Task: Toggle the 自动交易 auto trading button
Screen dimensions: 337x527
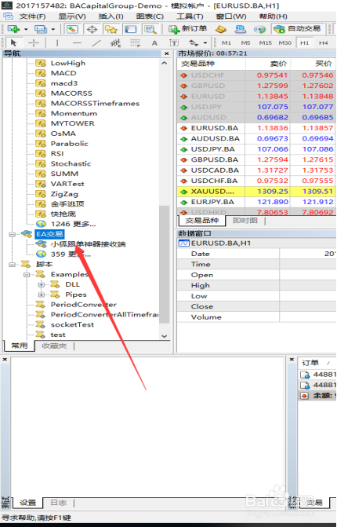Action: (x=298, y=29)
